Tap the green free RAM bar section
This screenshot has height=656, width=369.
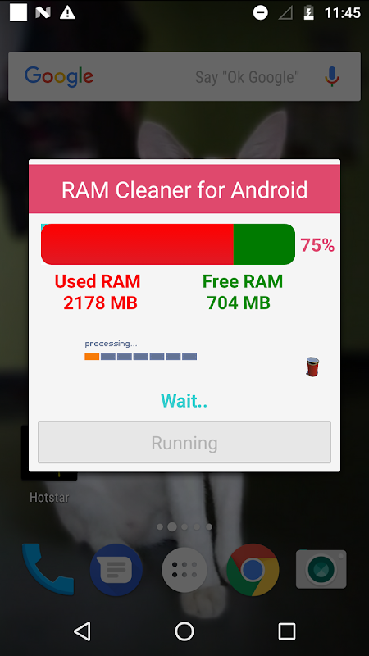[264, 244]
